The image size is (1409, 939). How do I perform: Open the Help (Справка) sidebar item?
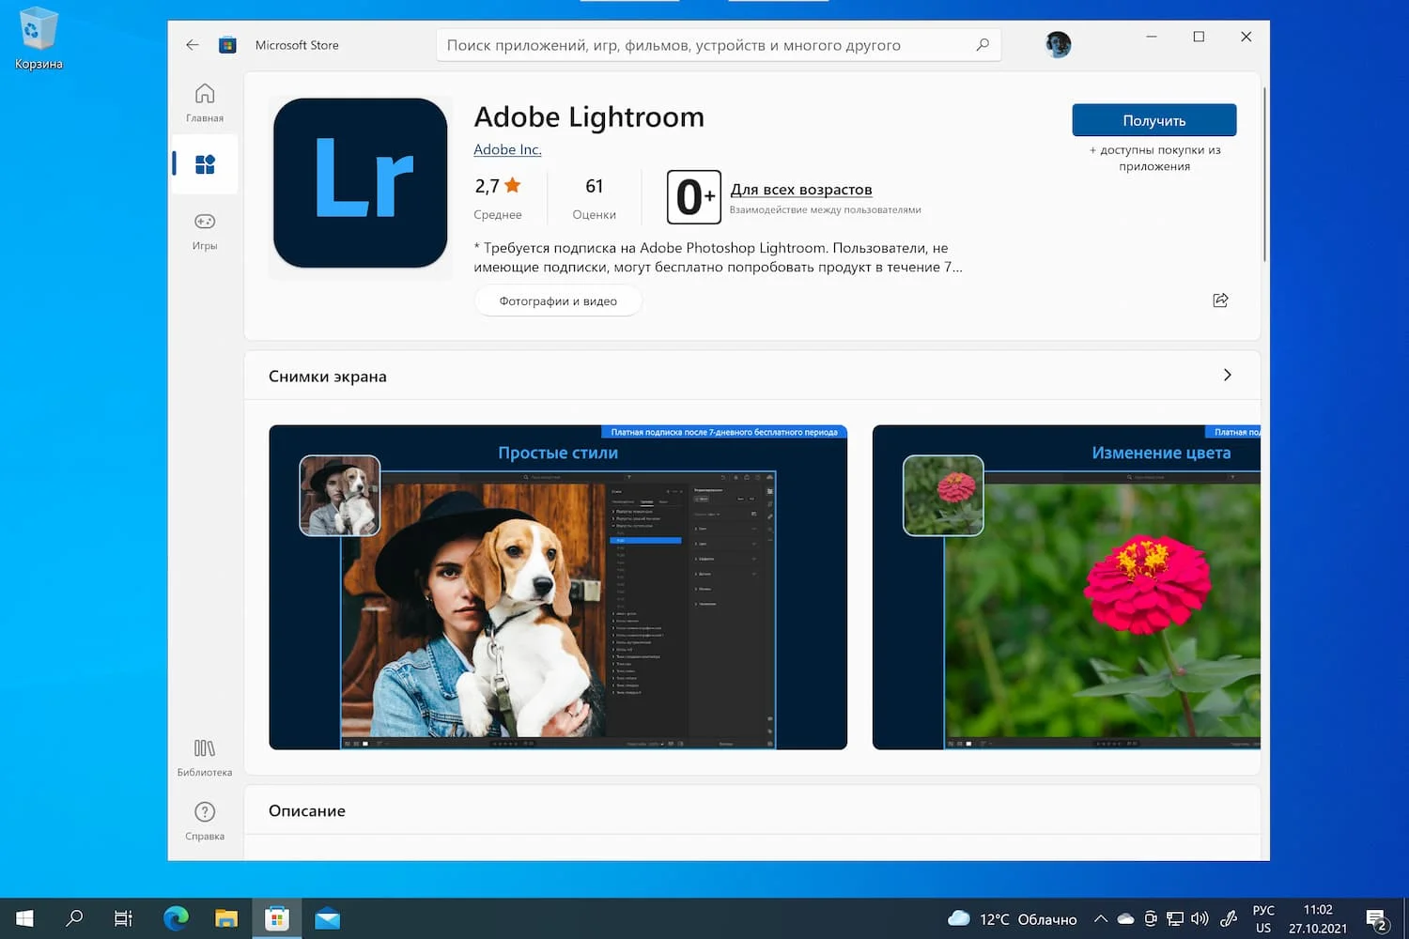pos(205,821)
